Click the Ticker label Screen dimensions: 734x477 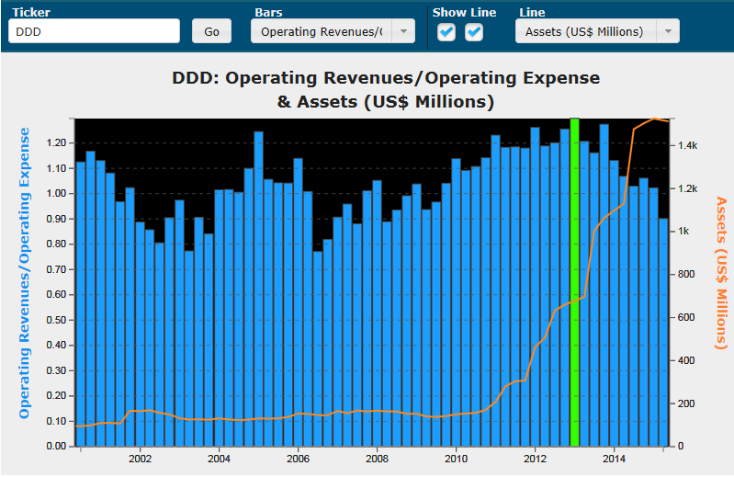tap(31, 12)
